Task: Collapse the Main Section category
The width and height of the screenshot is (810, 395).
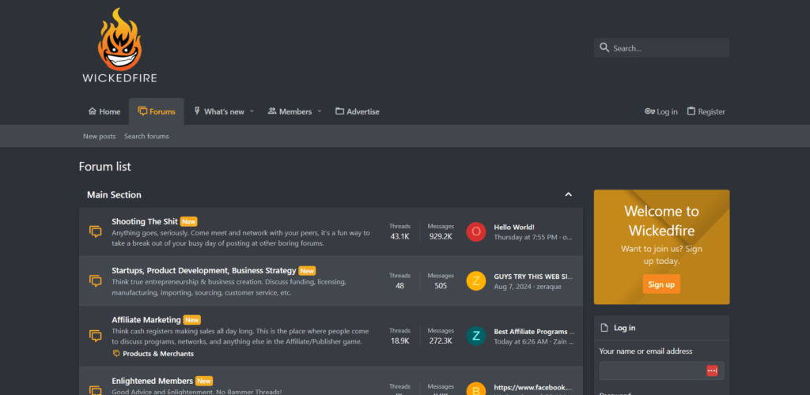Action: tap(568, 195)
